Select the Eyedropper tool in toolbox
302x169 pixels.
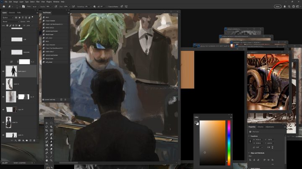(47, 134)
